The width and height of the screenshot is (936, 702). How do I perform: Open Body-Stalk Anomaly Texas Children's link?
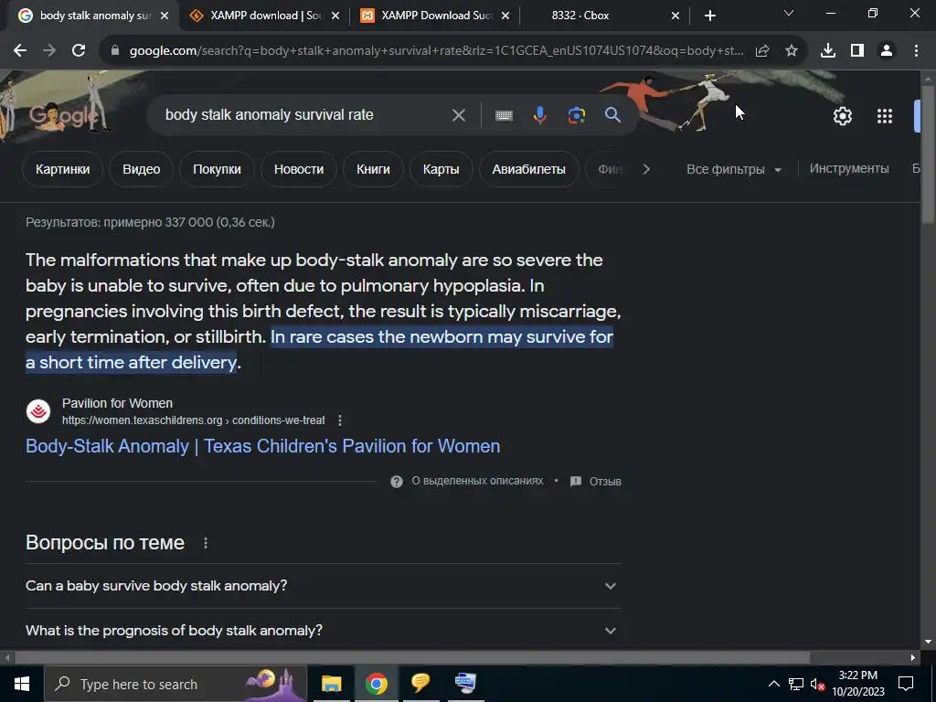(262, 446)
